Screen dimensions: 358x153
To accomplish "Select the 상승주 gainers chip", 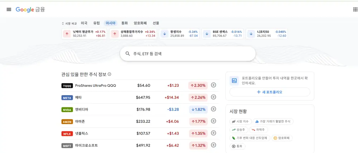I will coord(238,130).
